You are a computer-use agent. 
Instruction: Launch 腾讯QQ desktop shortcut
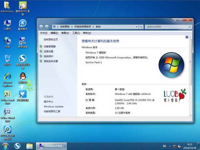(23, 78)
